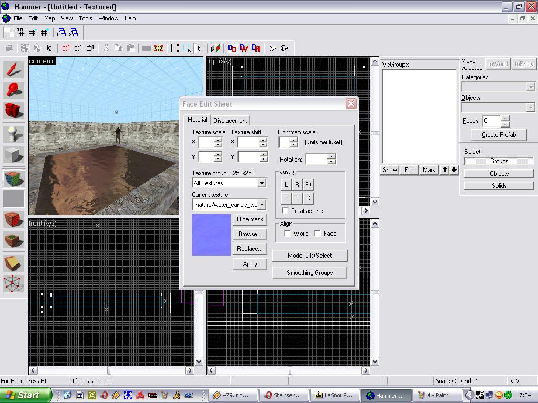Toggle the helpers display icon
The width and height of the screenshot is (538, 403).
pyautogui.click(x=273, y=48)
